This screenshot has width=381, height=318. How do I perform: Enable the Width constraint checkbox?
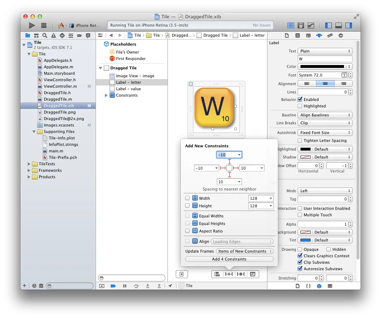coord(187,198)
